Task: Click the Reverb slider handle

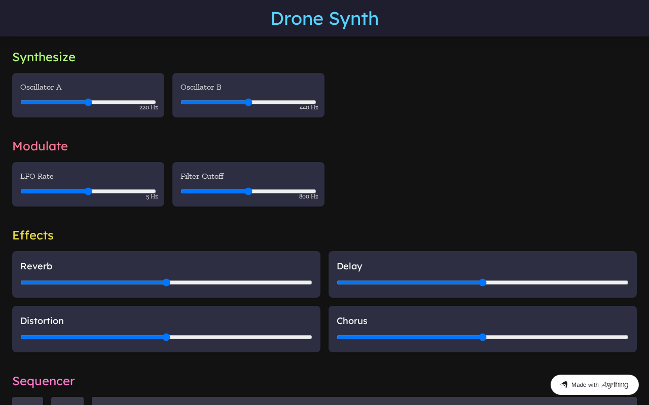Action: point(166,282)
